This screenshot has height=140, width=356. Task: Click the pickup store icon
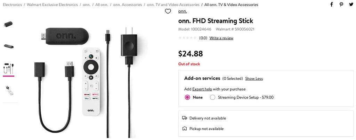click(185, 129)
